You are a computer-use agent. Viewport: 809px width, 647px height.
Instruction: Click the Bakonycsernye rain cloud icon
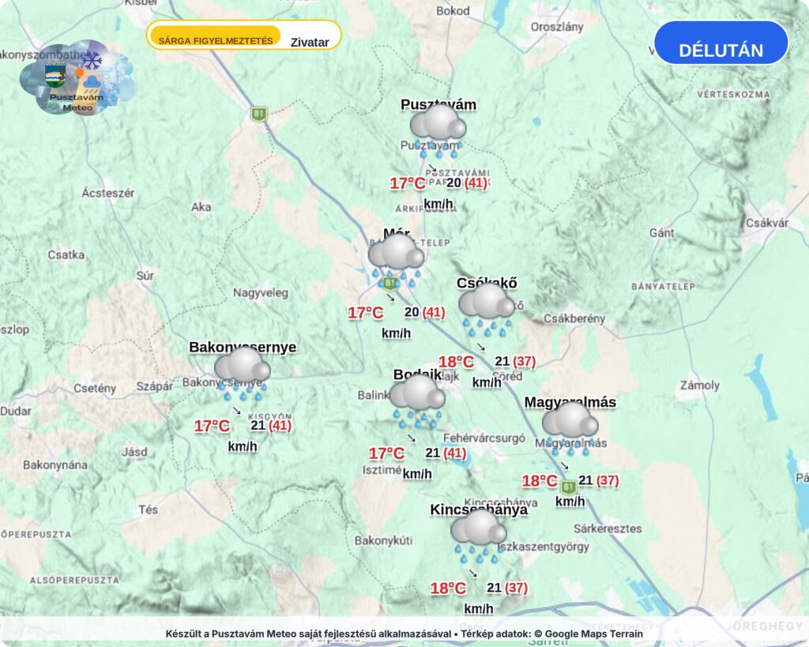(243, 374)
